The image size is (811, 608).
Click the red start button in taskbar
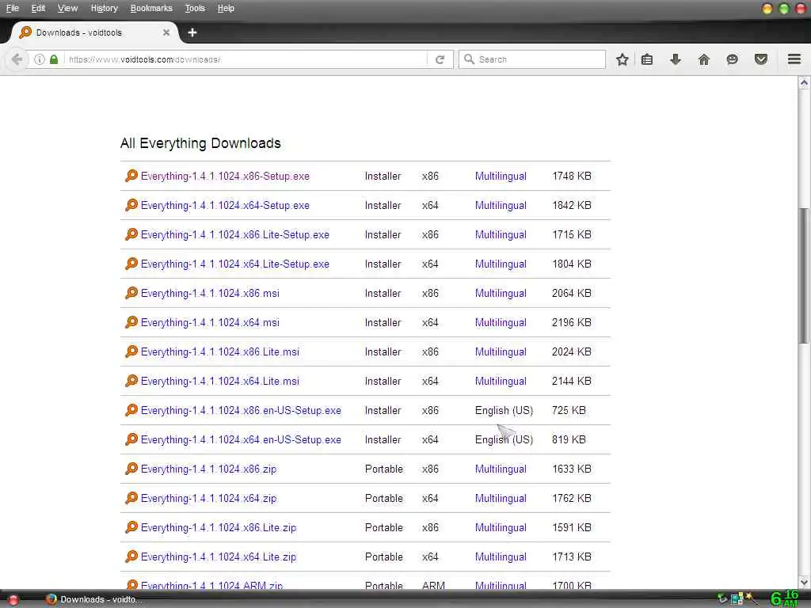click(13, 600)
